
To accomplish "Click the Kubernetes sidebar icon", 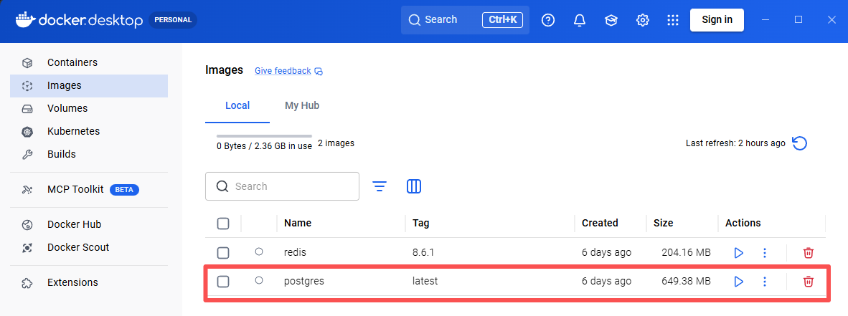I will (27, 131).
